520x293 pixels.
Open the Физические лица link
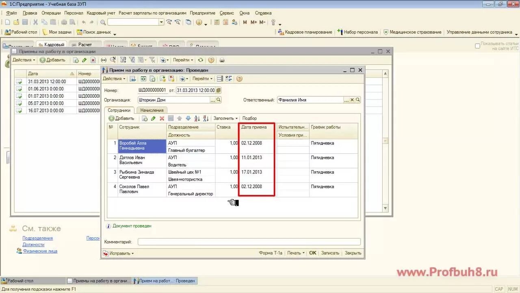click(x=40, y=251)
